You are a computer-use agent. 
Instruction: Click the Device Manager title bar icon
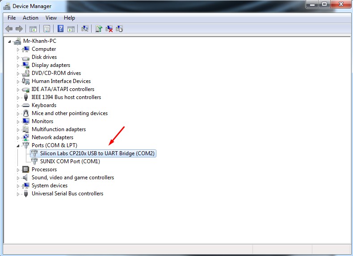[7, 6]
